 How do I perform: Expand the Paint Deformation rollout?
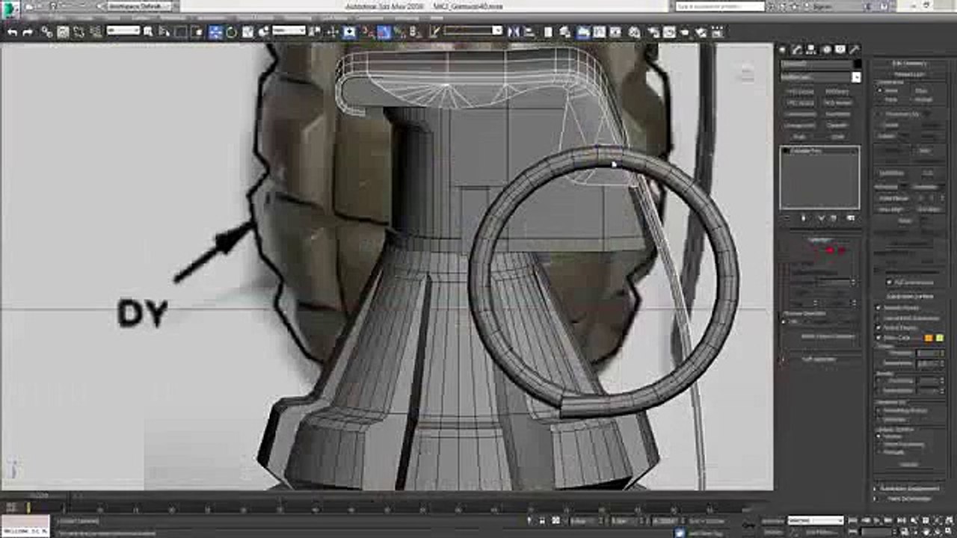908,498
